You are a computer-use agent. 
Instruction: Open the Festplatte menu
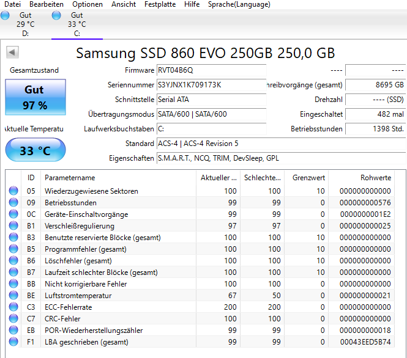click(x=160, y=4)
